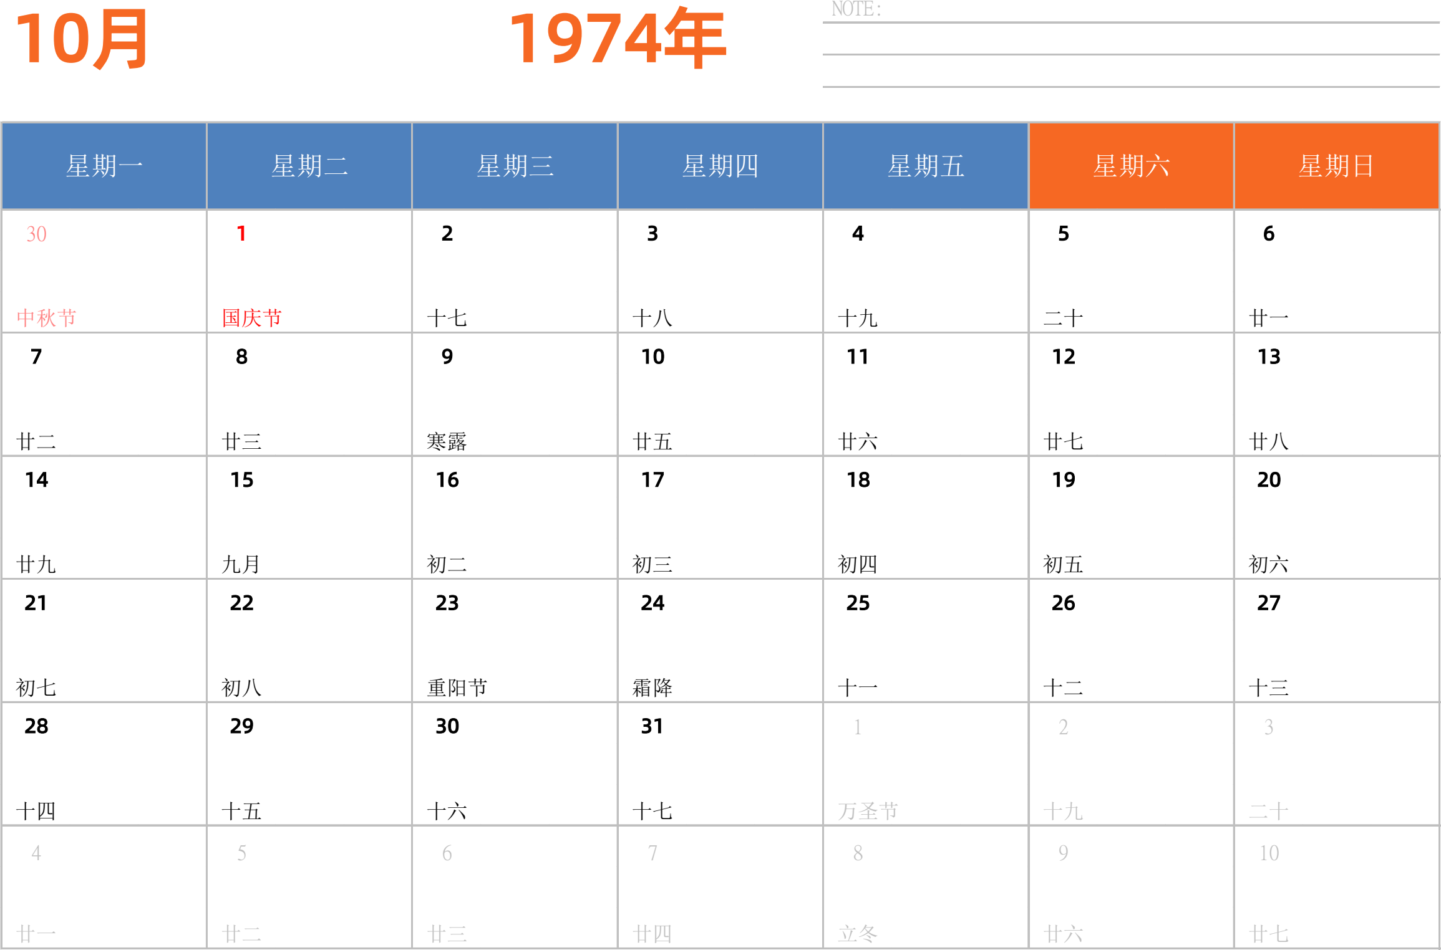Viewport: 1441px width, 950px height.
Task: Select the orange 星期日 column header
Action: click(1337, 166)
